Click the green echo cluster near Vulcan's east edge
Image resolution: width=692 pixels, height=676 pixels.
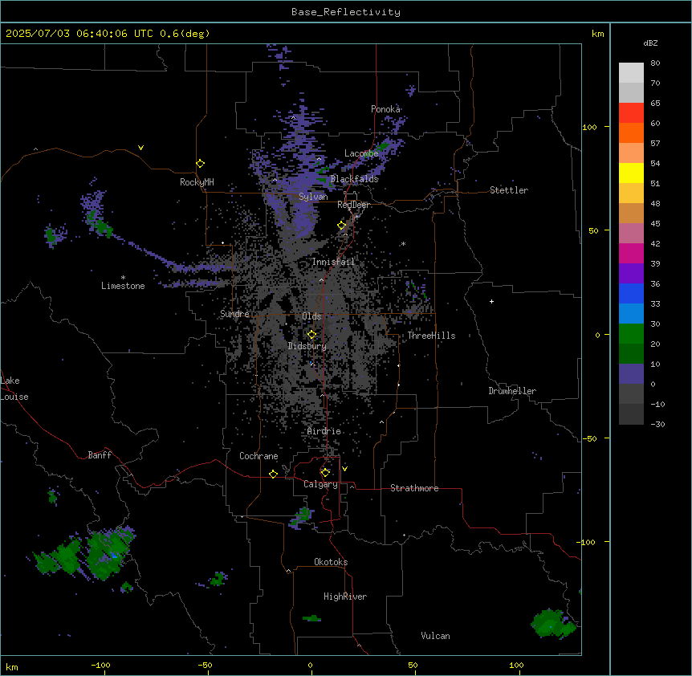(x=552, y=624)
